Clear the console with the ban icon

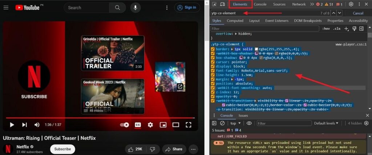tap(222, 123)
